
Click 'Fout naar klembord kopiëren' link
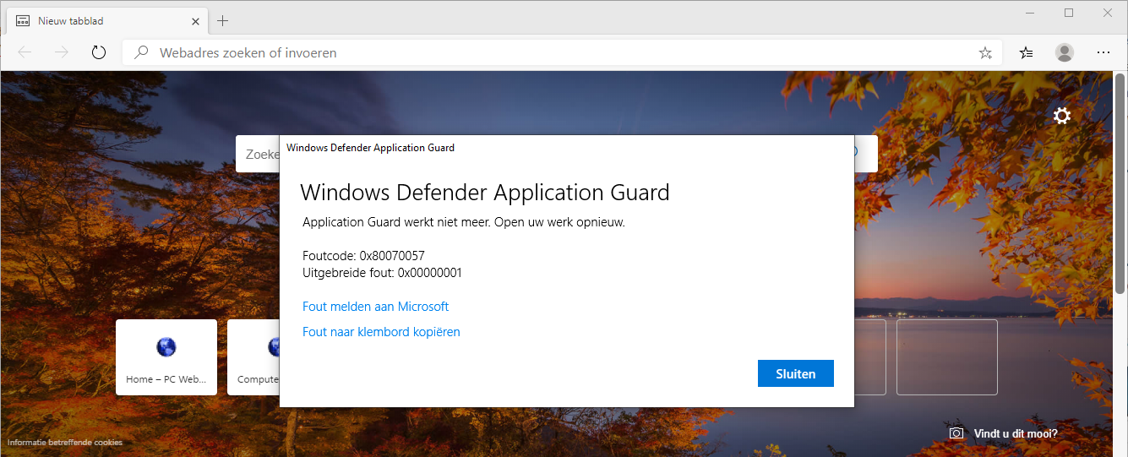[381, 332]
